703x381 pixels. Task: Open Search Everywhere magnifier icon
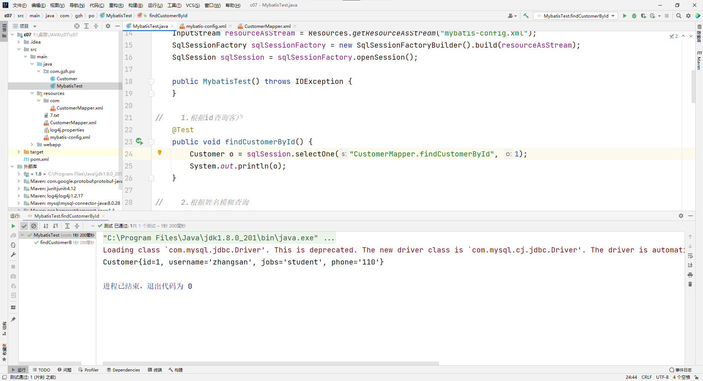point(678,16)
